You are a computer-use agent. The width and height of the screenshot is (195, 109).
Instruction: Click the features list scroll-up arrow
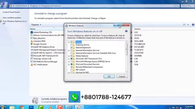(x=126, y=42)
